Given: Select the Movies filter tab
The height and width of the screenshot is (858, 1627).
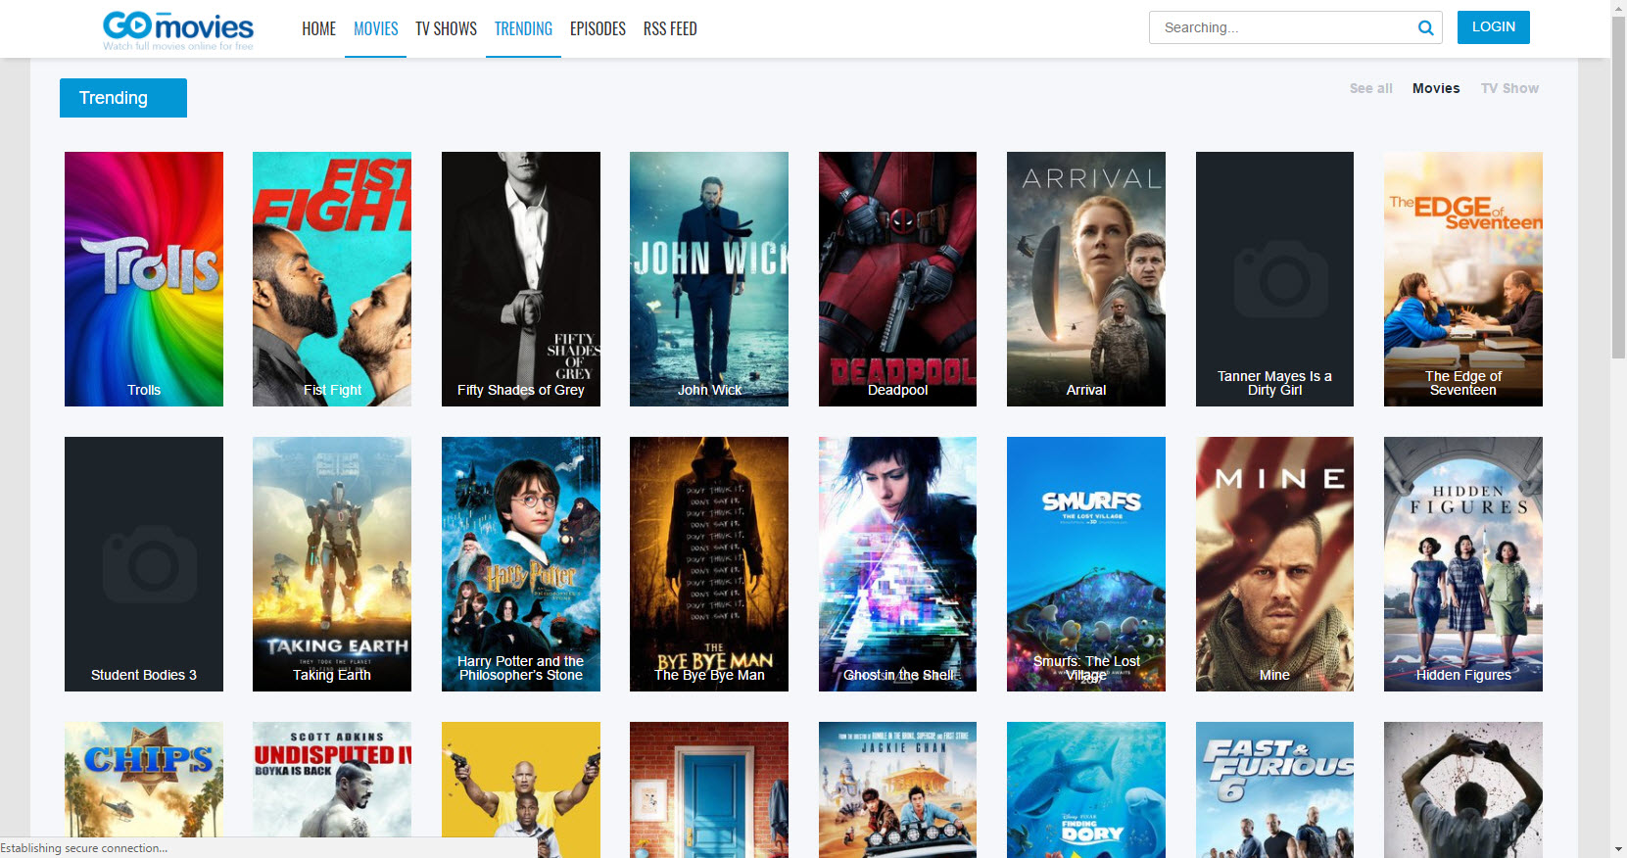Looking at the screenshot, I should point(1435,88).
